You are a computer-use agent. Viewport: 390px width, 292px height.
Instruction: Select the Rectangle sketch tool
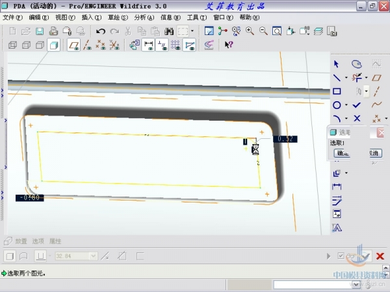pos(337,91)
